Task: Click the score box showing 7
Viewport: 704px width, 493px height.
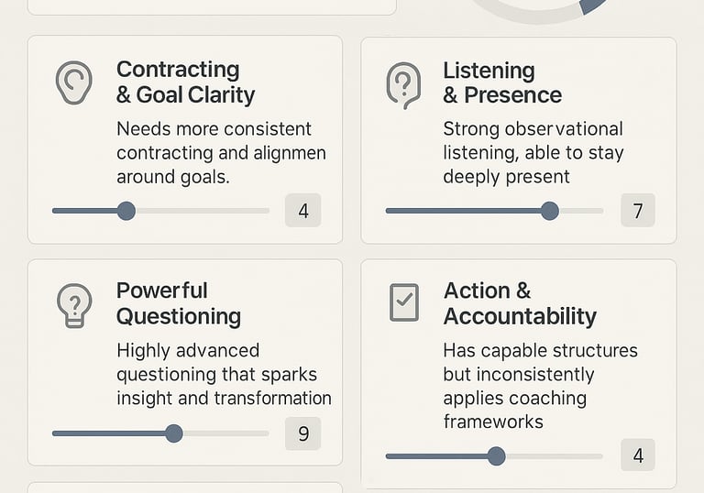Action: (x=638, y=212)
